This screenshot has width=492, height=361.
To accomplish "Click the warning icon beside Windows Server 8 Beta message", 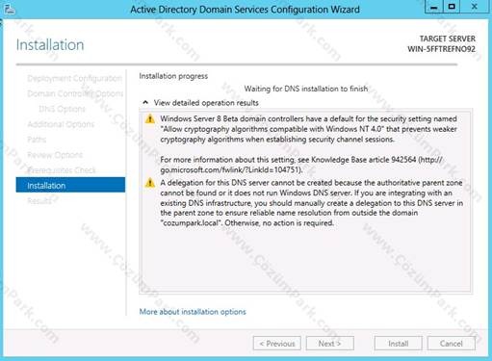I will point(150,119).
